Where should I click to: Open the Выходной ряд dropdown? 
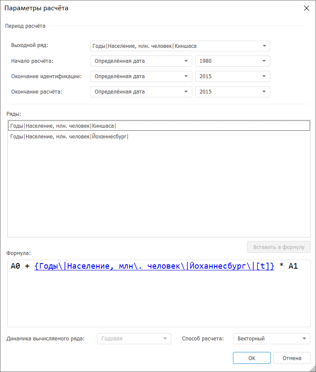tap(180, 46)
